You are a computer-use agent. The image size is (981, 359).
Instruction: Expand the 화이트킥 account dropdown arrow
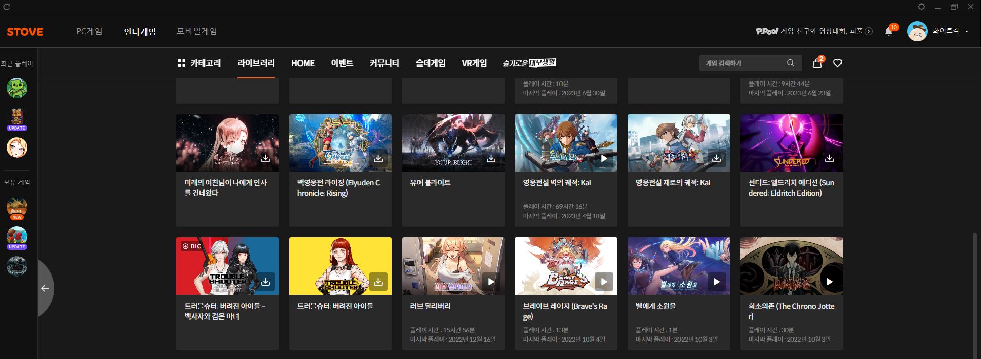point(967,32)
